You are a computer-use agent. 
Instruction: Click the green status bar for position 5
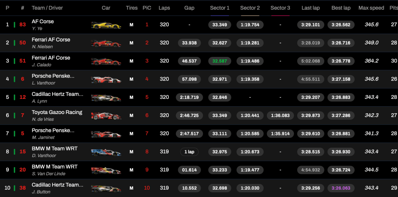click(x=14, y=97)
